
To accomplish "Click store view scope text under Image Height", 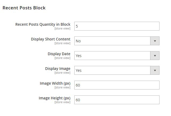I will (x=63, y=102).
